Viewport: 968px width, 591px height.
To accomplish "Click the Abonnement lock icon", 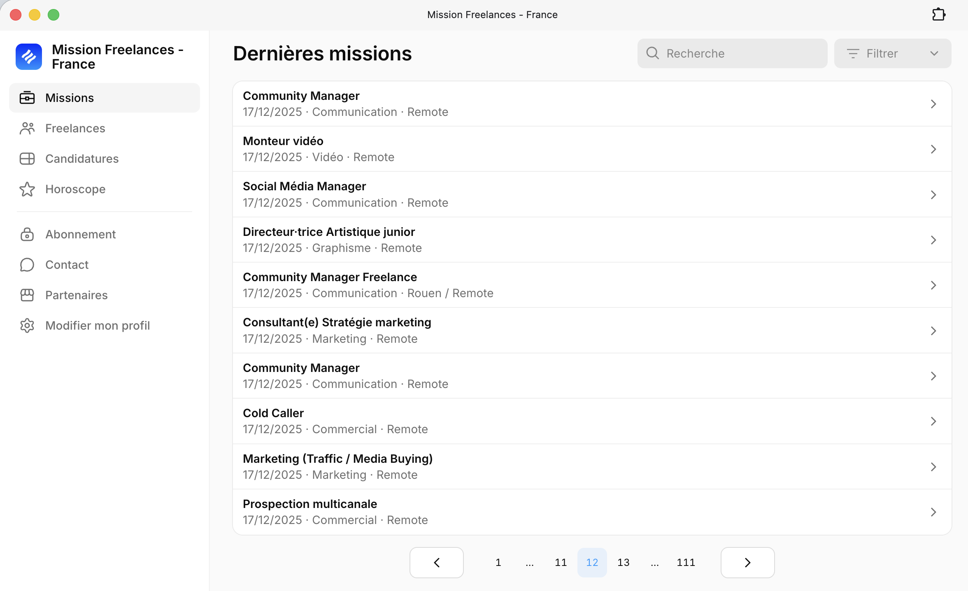I will pos(27,234).
